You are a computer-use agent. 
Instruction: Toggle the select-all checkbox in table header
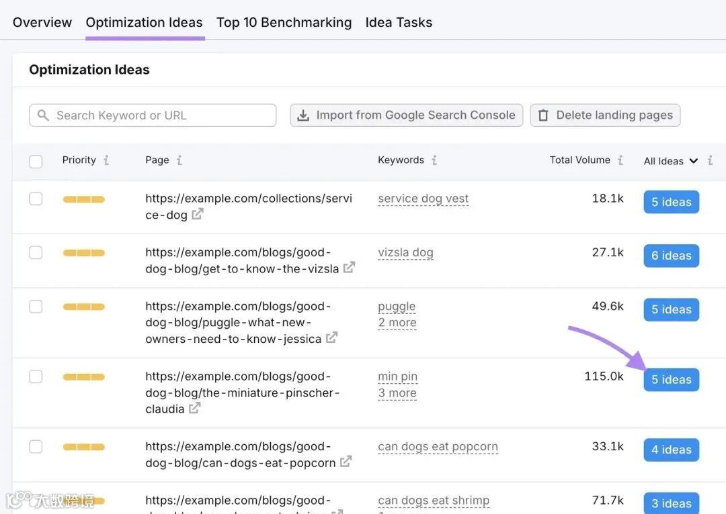coord(36,161)
